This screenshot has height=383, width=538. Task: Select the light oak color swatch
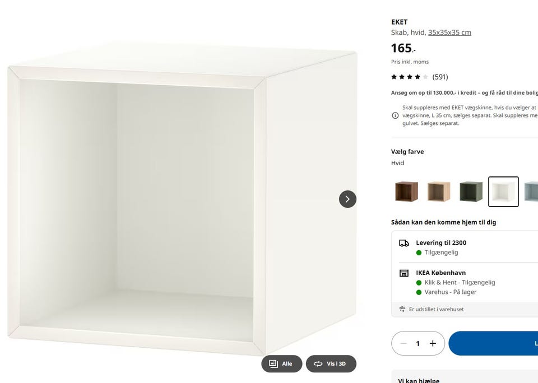[439, 191]
